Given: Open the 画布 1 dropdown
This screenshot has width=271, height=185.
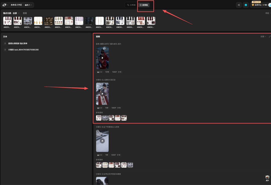Looking at the screenshot, I should coord(28,5).
